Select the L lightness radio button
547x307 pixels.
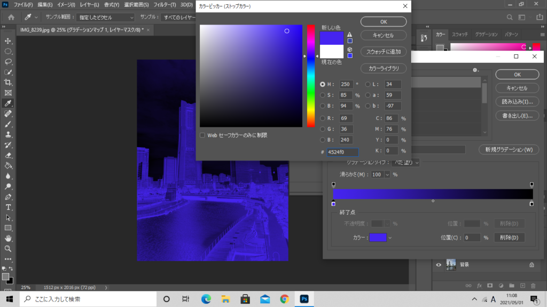pyautogui.click(x=368, y=84)
